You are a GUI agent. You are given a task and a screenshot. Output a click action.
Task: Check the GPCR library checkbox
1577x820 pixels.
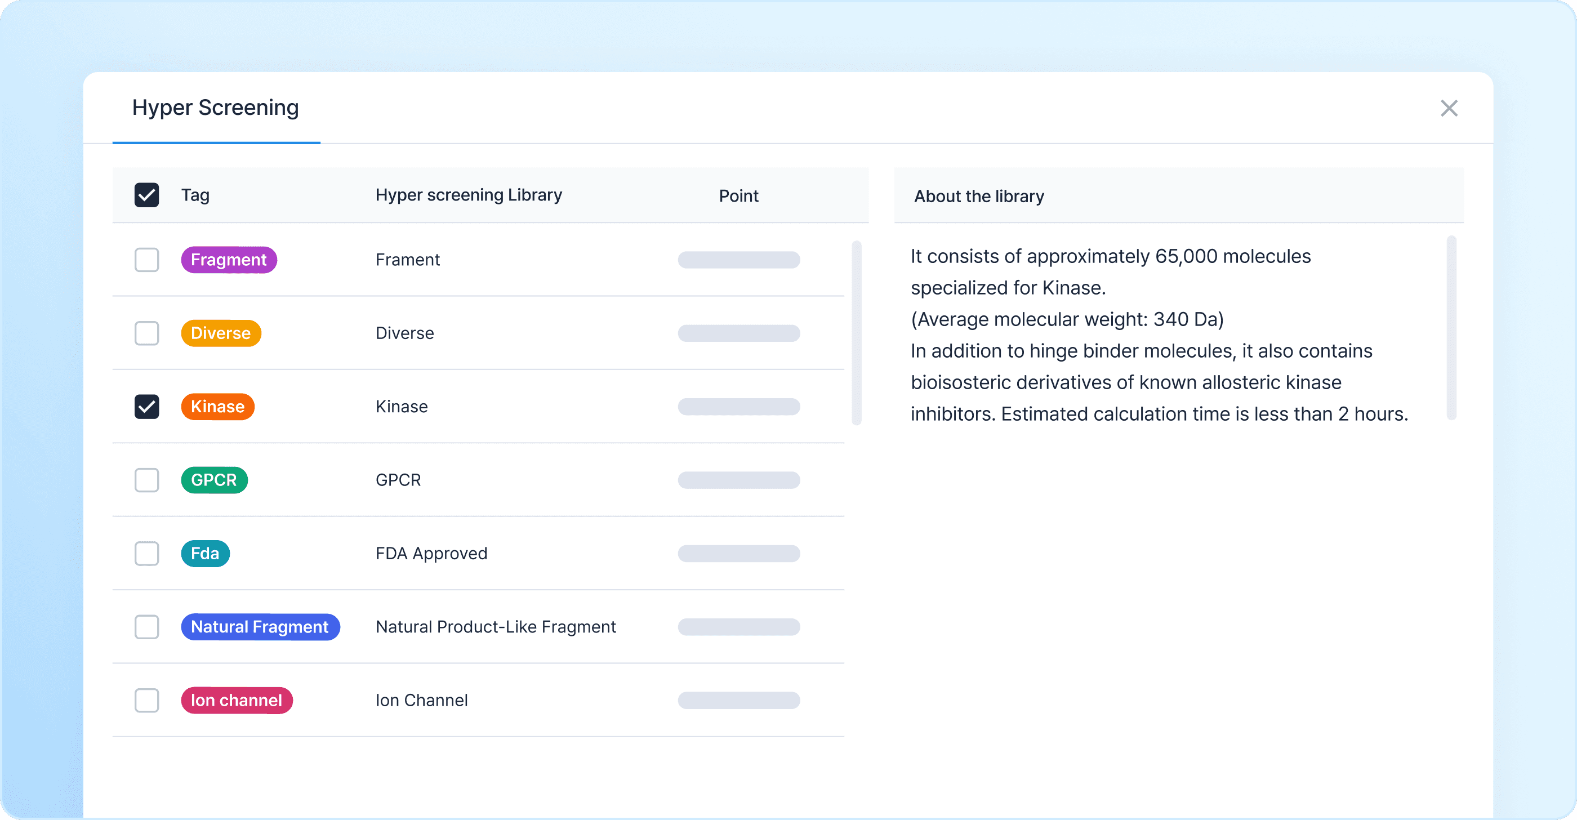146,480
